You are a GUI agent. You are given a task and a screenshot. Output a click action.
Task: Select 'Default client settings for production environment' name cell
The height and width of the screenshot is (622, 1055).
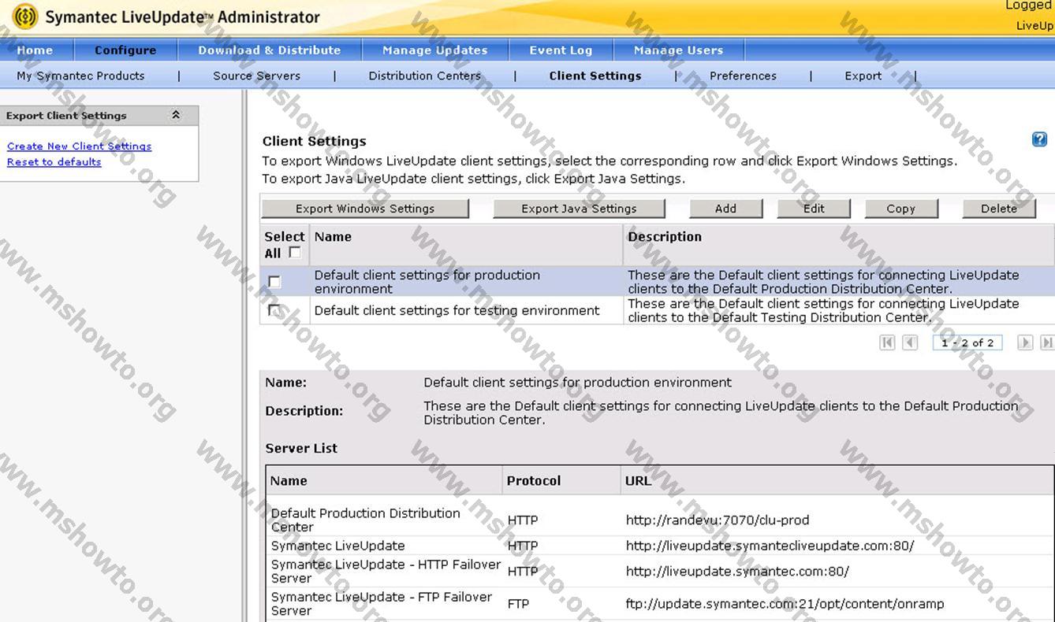(466, 282)
